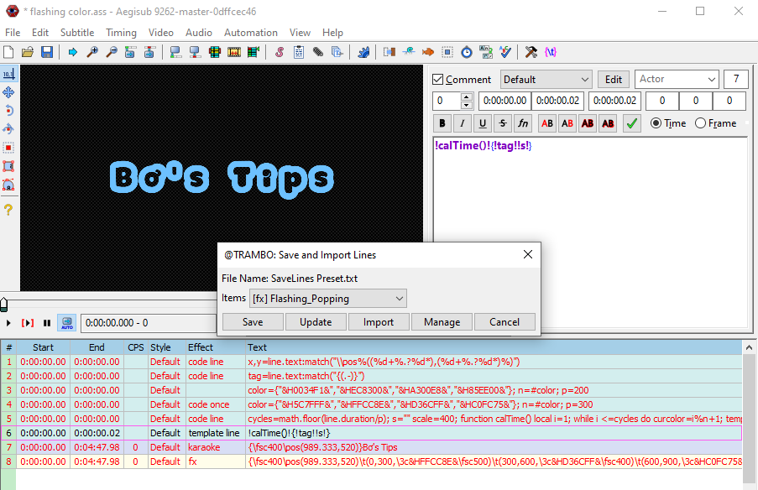Click the Import button in TRAMBO dialog
This screenshot has height=490, width=758.
click(x=379, y=321)
